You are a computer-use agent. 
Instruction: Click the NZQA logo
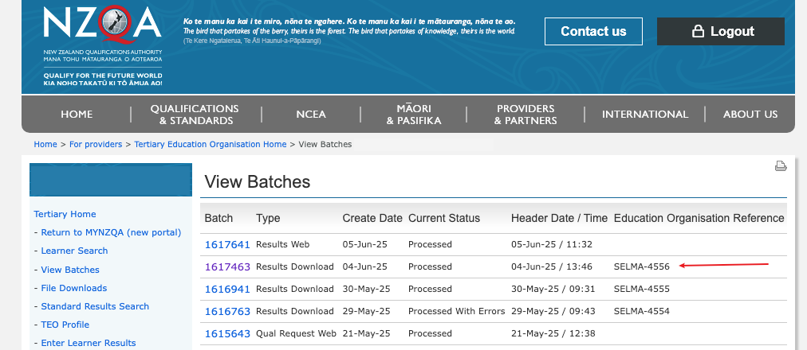[x=102, y=46]
